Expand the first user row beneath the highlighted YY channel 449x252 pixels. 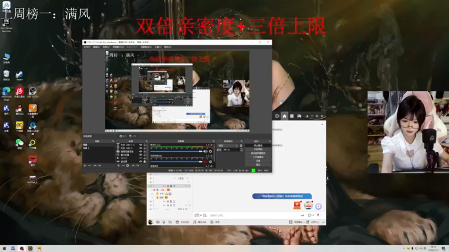coord(152,190)
